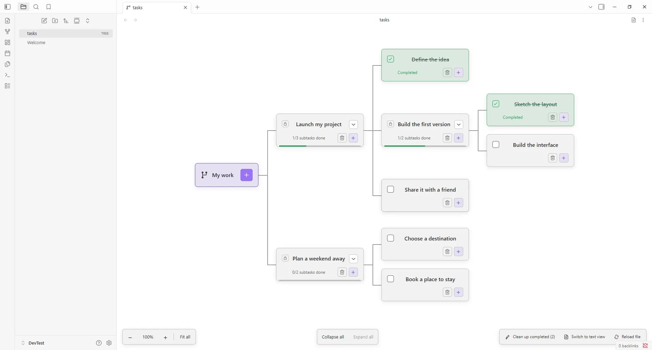
Task: Tick the 'Choose a destination' checkbox
Action: pos(391,238)
